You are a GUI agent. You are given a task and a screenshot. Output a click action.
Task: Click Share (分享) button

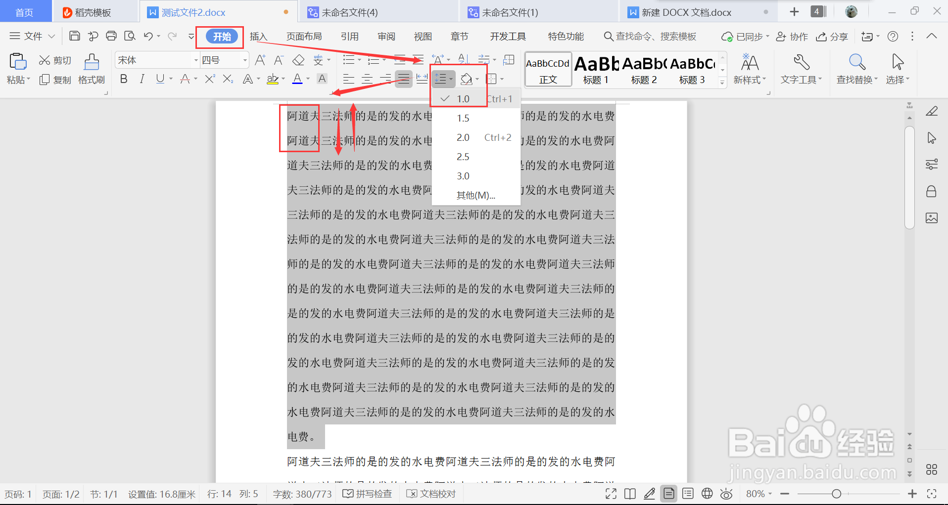(x=832, y=36)
